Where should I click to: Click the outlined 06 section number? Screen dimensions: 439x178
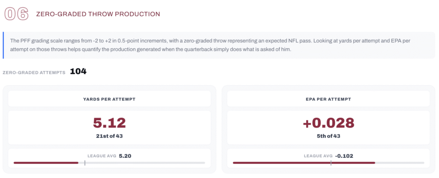pyautogui.click(x=17, y=14)
